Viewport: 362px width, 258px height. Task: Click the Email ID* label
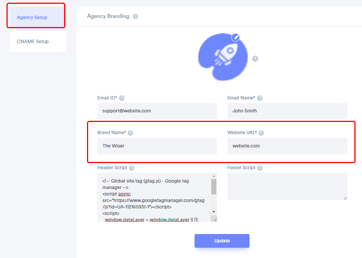[x=107, y=98]
